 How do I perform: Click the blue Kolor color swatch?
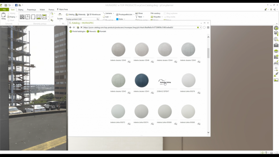coord(117,19)
